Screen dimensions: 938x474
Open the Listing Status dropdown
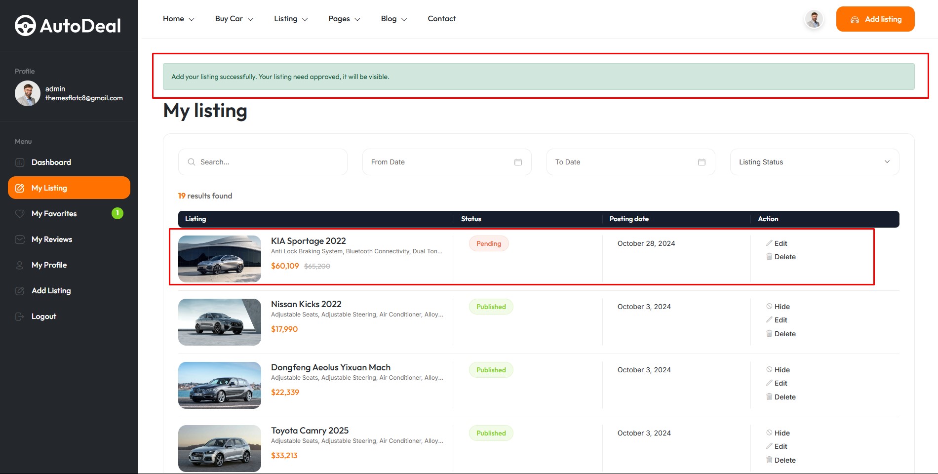point(815,162)
